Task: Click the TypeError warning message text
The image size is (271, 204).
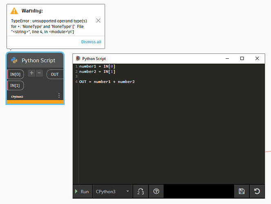Action: click(x=49, y=27)
